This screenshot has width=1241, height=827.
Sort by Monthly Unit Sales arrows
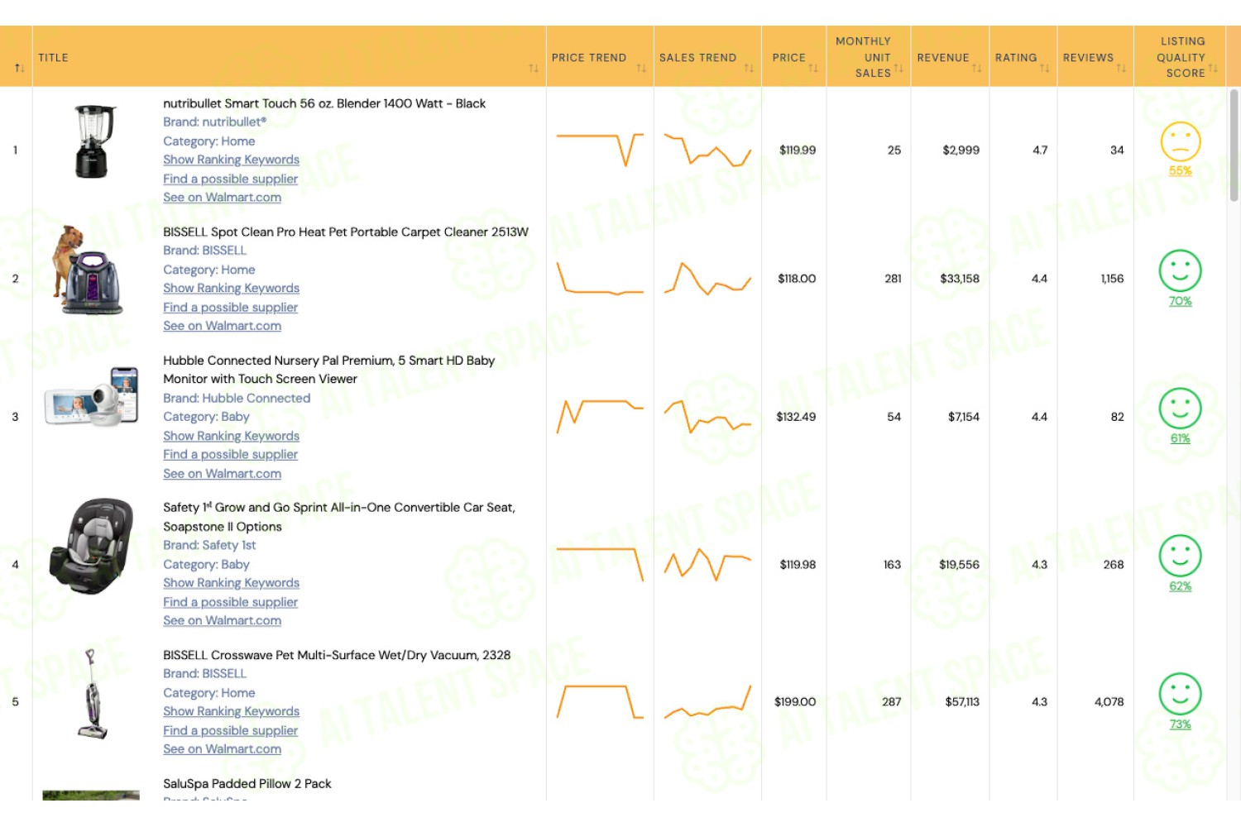[898, 68]
